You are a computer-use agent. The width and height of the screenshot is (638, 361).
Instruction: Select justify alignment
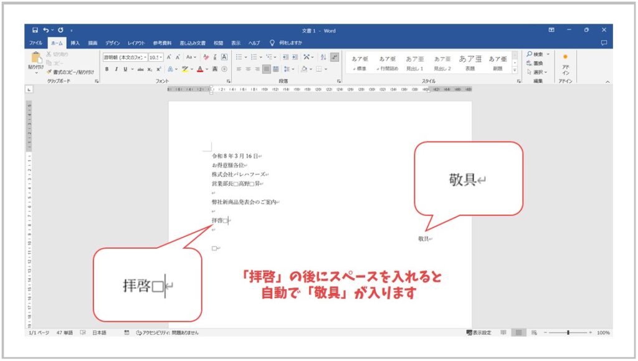pos(267,69)
